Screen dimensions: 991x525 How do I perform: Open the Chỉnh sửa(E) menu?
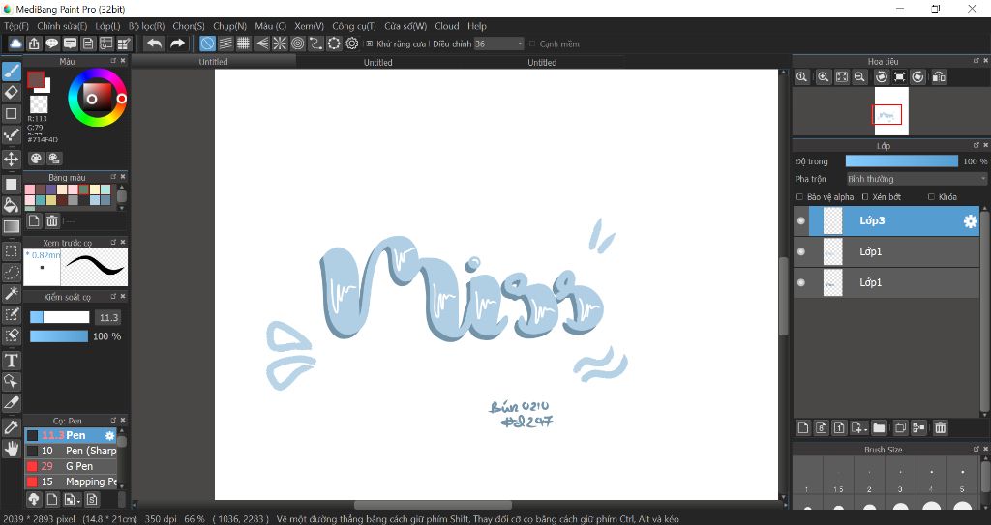[x=62, y=26]
